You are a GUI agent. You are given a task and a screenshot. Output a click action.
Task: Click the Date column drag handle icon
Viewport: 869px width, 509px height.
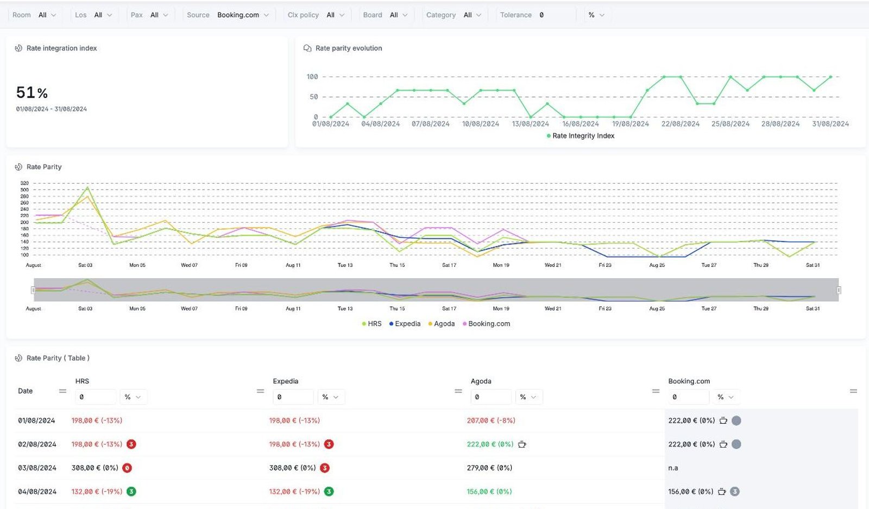point(62,391)
